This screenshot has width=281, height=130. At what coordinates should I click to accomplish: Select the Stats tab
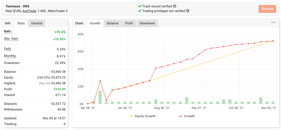click(x=21, y=23)
